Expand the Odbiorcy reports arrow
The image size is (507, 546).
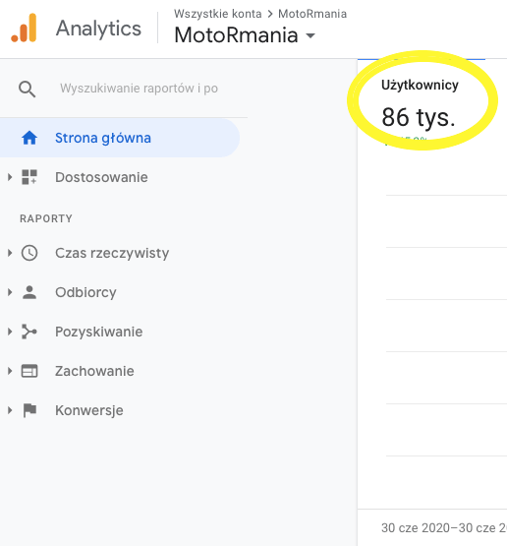[10, 292]
